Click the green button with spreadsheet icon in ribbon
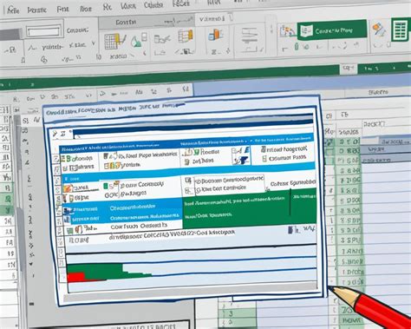The width and height of the screenshot is (411, 329). pos(332,30)
